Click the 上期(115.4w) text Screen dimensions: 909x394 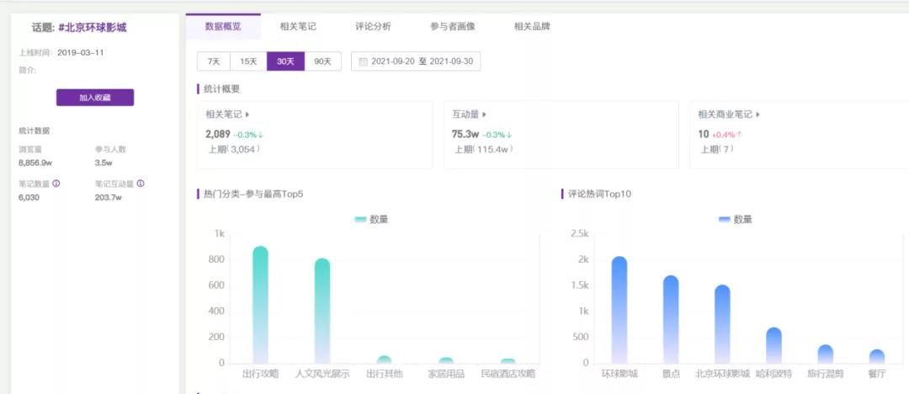[483, 149]
